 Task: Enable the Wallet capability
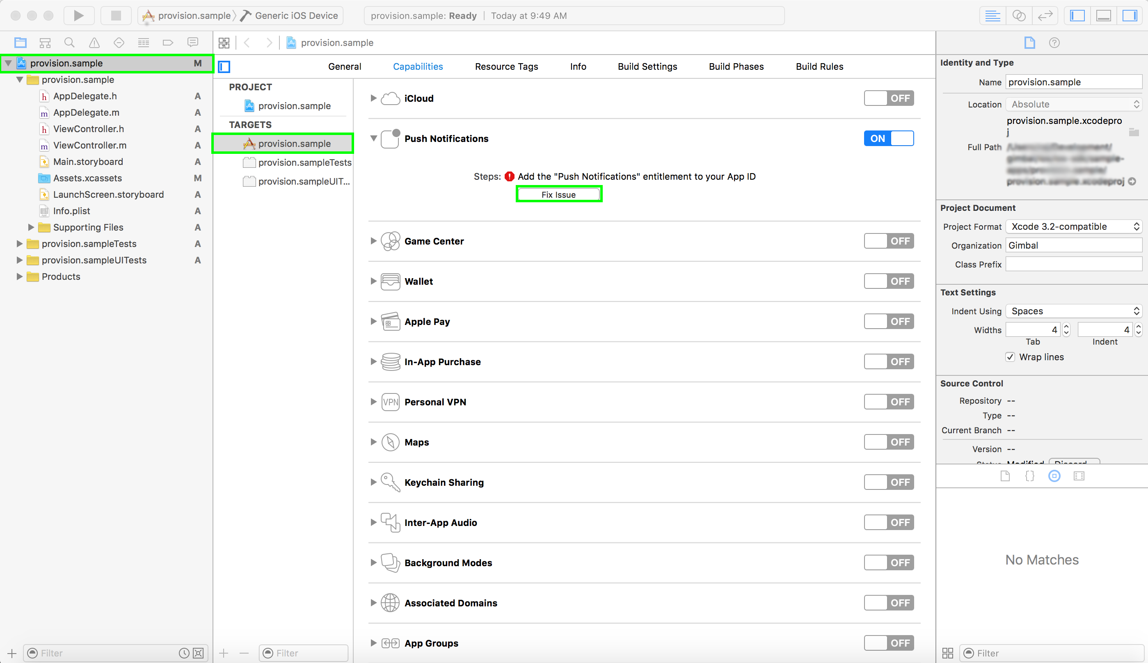[x=888, y=281]
